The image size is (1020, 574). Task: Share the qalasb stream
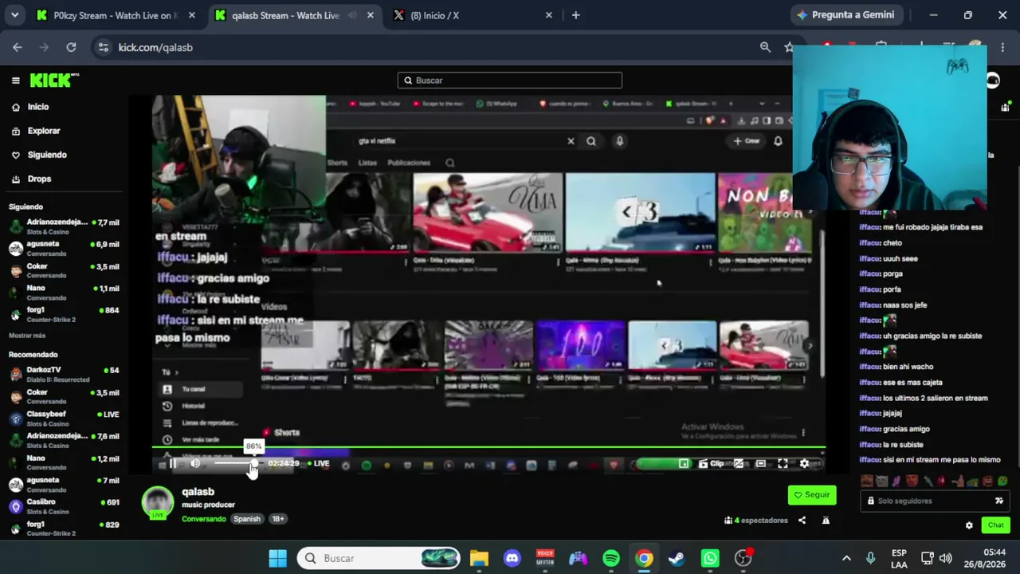pyautogui.click(x=802, y=521)
